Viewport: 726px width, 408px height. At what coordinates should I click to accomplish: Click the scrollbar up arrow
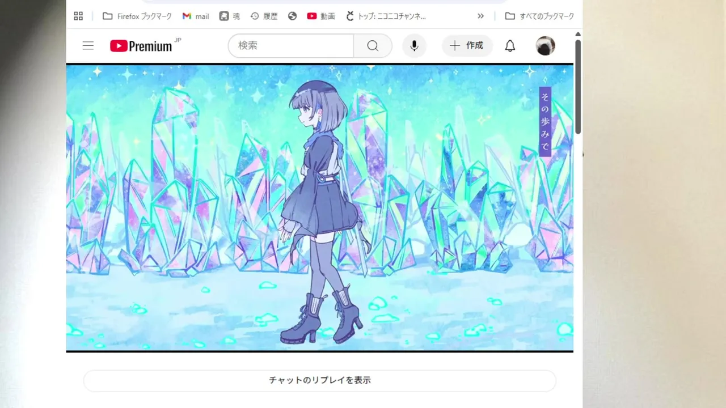578,33
